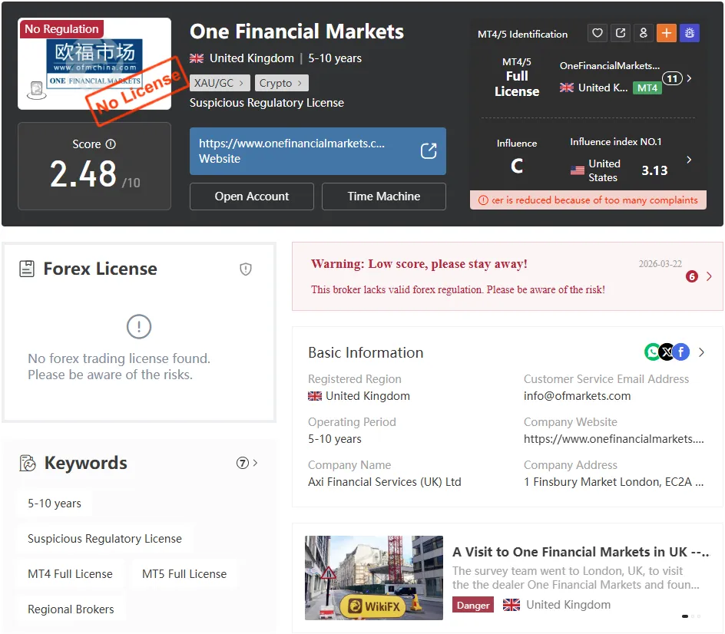Open article A Visit to One Financial Markets
Screen dimensions: 725x634
coord(581,552)
